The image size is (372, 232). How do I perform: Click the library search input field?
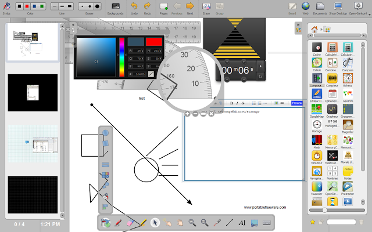(x=341, y=222)
